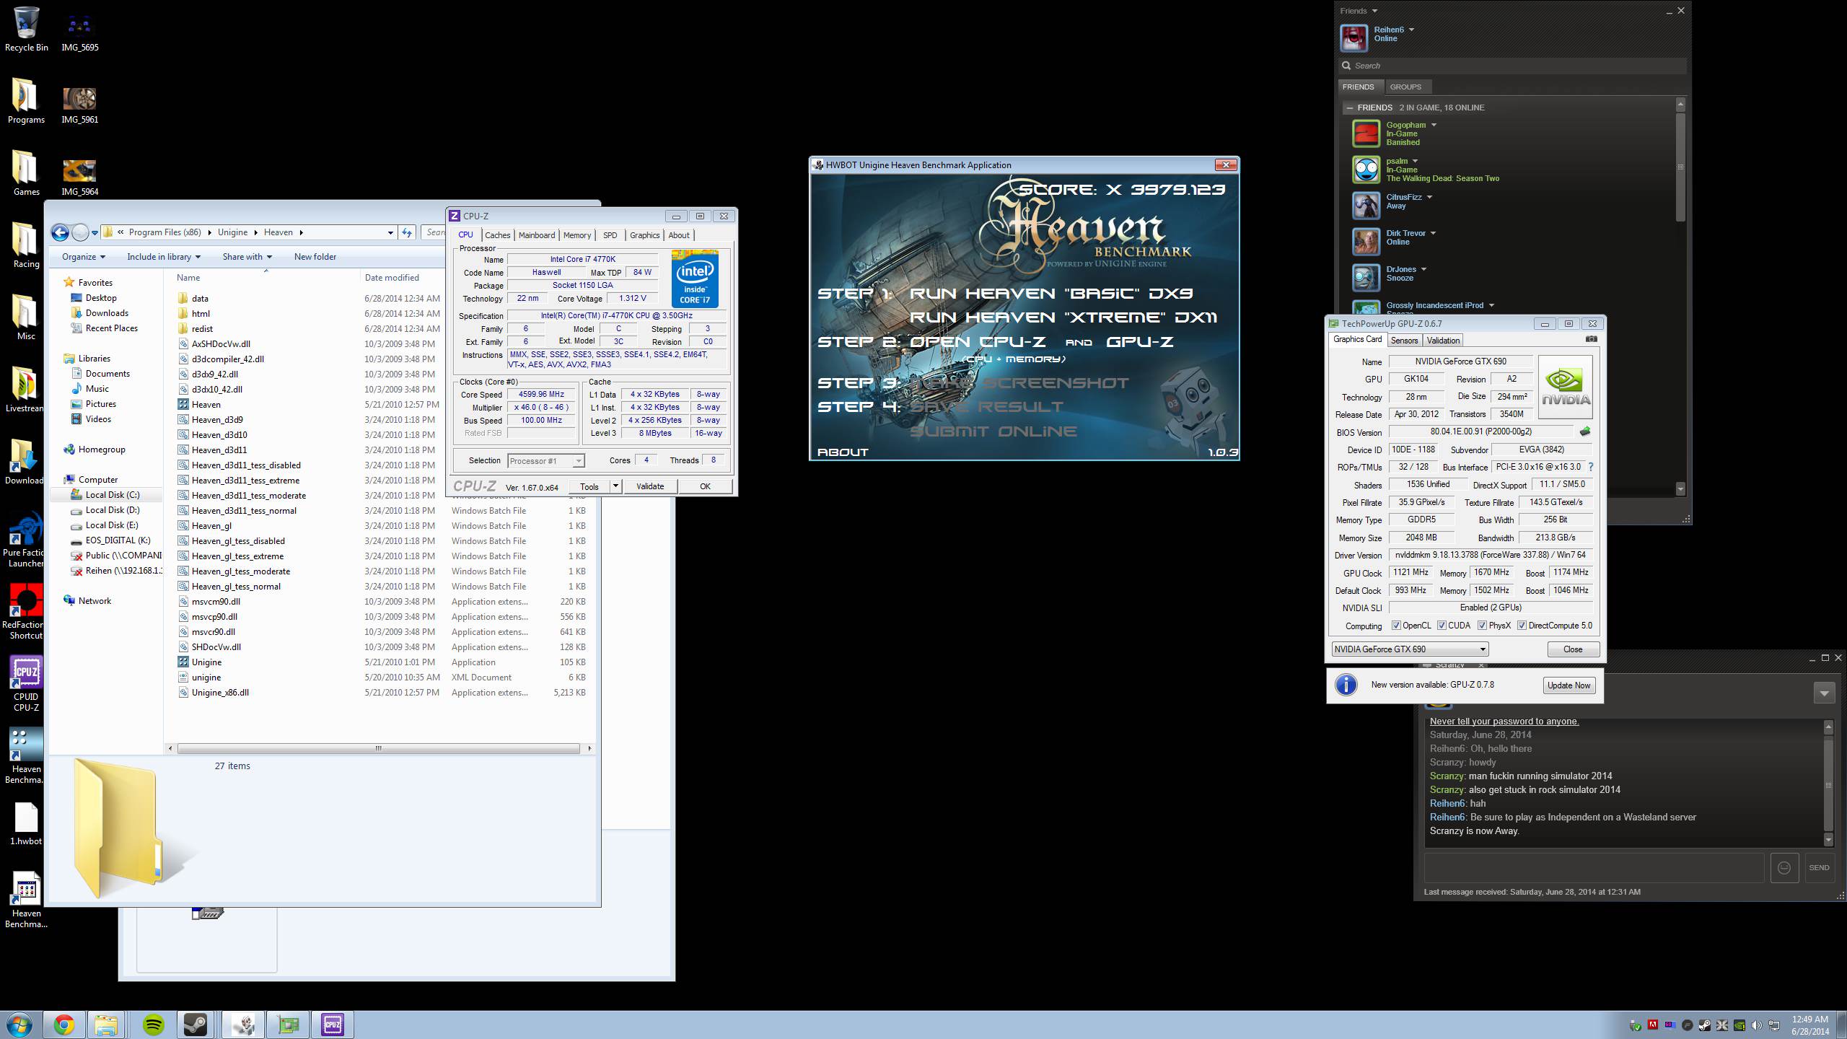This screenshot has width=1847, height=1039.
Task: Expand the Share with menu
Action: (247, 257)
